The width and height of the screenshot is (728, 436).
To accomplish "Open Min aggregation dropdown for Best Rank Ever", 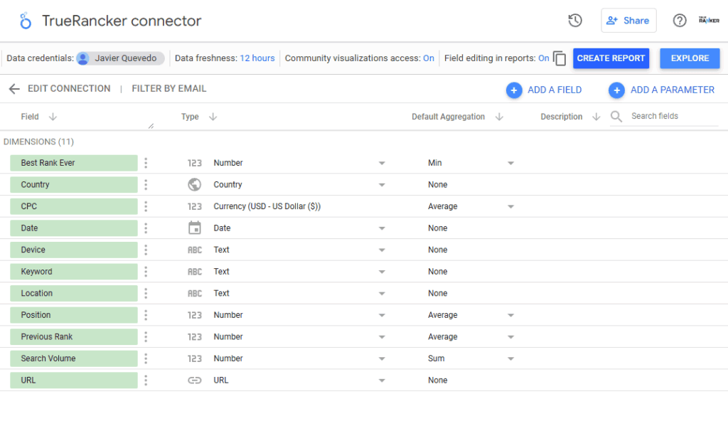I will (x=510, y=163).
